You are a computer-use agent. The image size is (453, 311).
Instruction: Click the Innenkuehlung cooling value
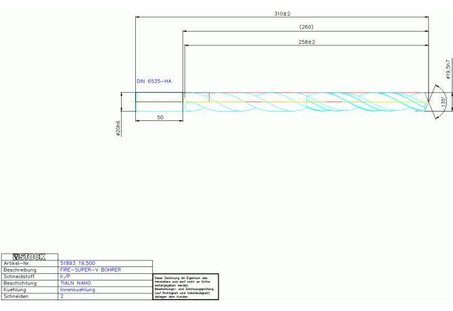point(78,290)
